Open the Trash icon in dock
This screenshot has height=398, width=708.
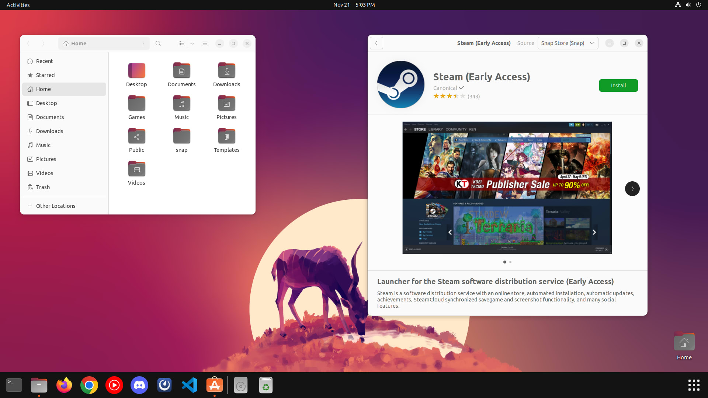tap(266, 385)
